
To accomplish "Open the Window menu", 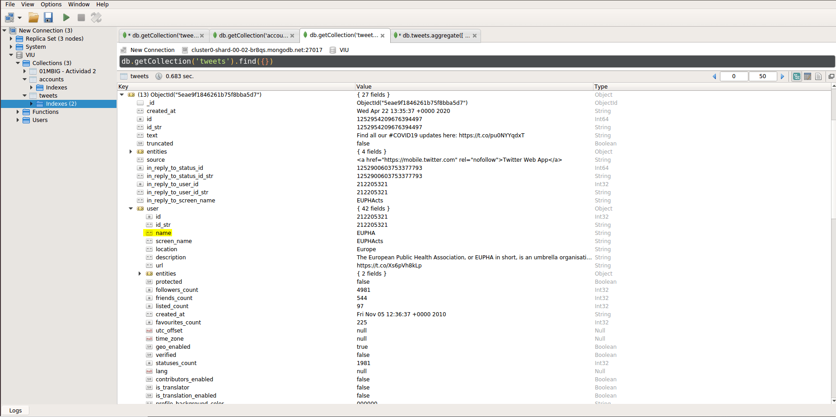I will pos(79,4).
